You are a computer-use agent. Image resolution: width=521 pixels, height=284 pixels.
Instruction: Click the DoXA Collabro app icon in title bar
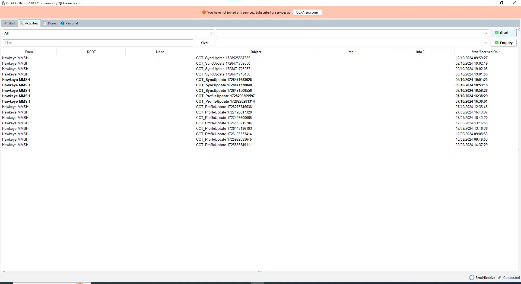pyautogui.click(x=3, y=3)
